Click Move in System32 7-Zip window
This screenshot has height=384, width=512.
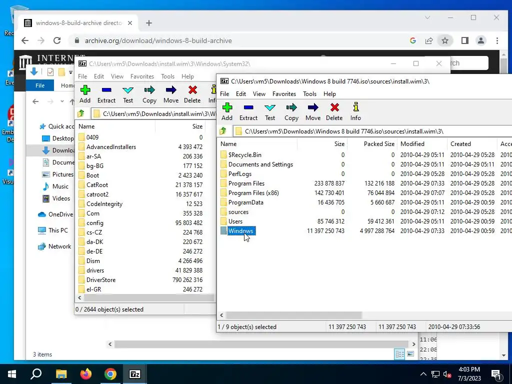point(171,94)
